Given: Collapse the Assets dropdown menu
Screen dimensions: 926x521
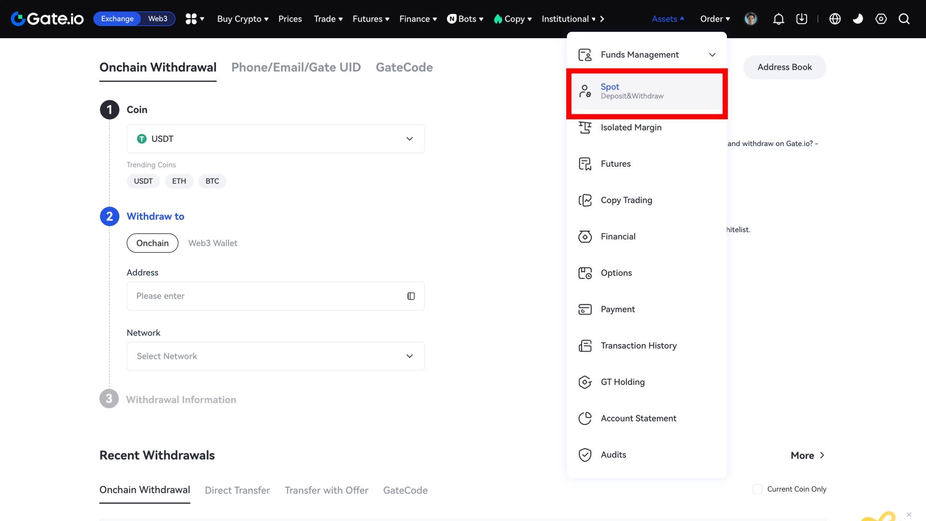Looking at the screenshot, I should click(668, 19).
